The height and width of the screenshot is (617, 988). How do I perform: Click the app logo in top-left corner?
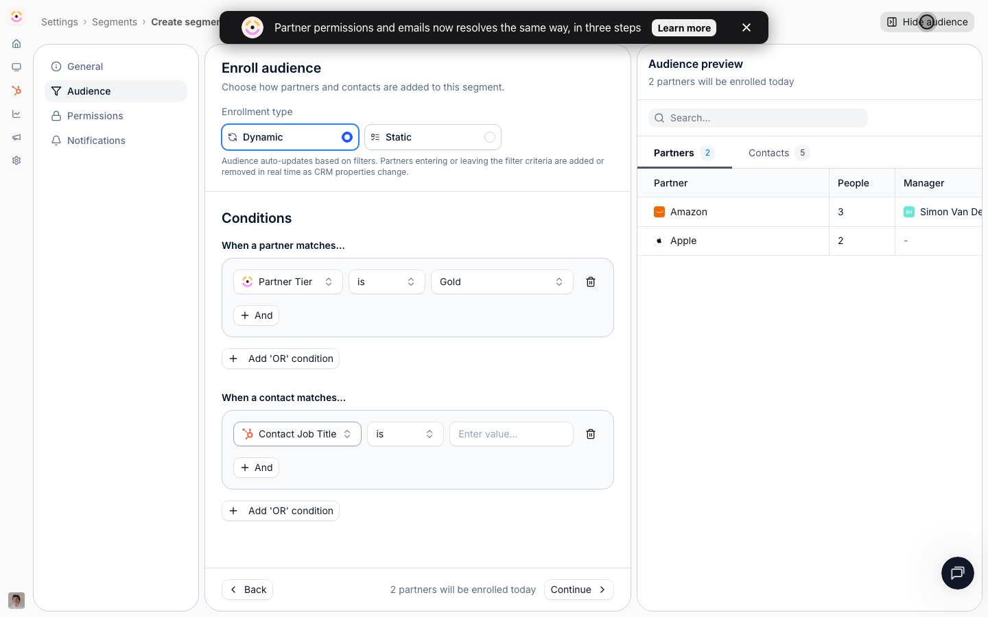[x=16, y=16]
